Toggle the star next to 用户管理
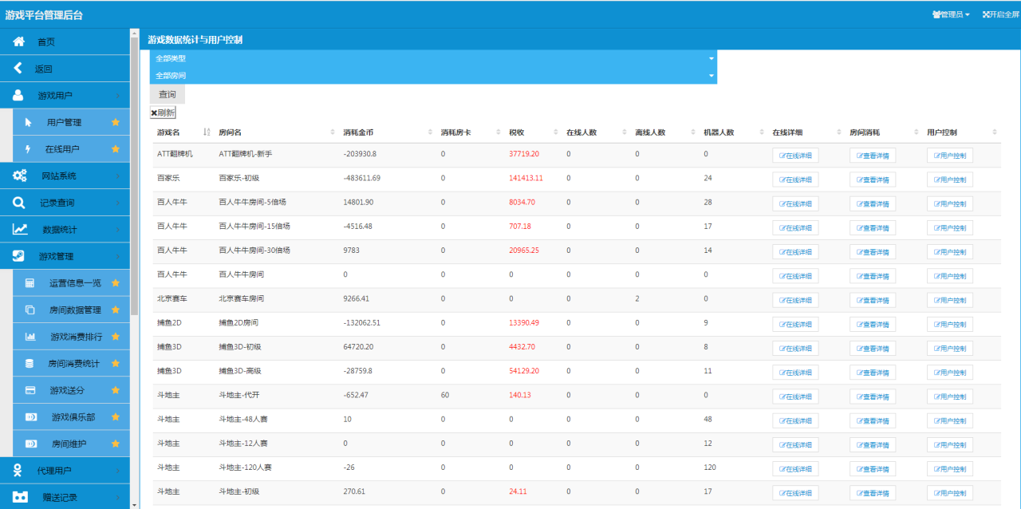 116,122
